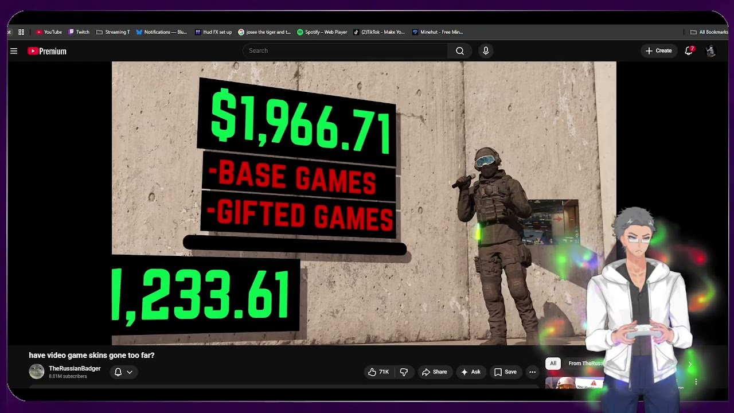Go to YouTube Premium home logo
The height and width of the screenshot is (413, 734).
pyautogui.click(x=47, y=51)
